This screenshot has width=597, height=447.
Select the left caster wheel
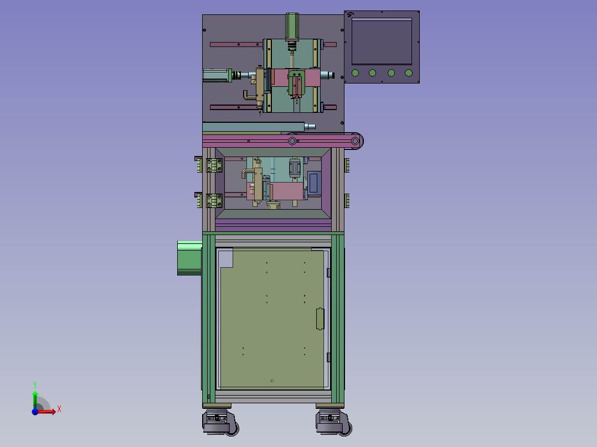click(x=221, y=423)
